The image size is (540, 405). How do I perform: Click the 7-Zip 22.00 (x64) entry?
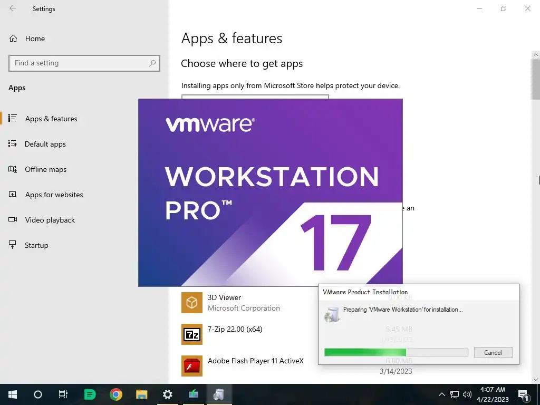pos(235,329)
